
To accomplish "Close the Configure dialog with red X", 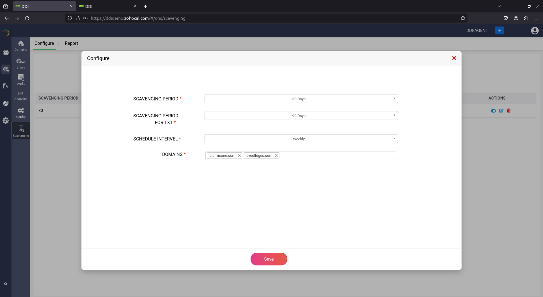I will [x=454, y=58].
